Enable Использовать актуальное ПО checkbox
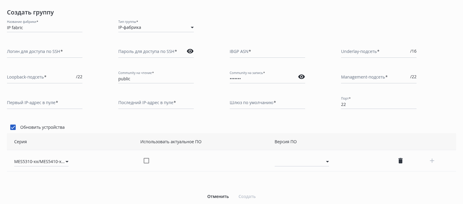Image resolution: width=463 pixels, height=204 pixels. 146,161
